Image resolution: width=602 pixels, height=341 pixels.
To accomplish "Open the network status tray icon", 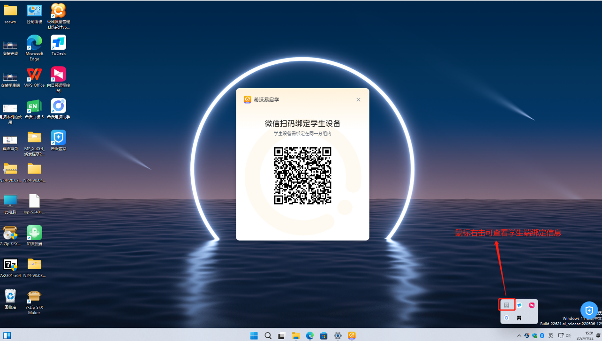I will pyautogui.click(x=561, y=335).
